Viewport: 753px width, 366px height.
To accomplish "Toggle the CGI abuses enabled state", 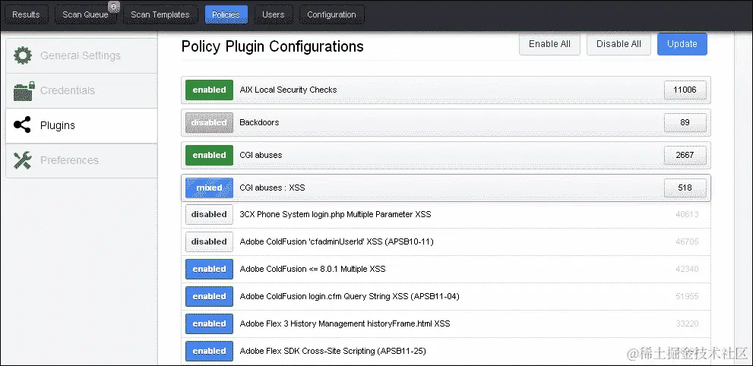I will point(210,155).
